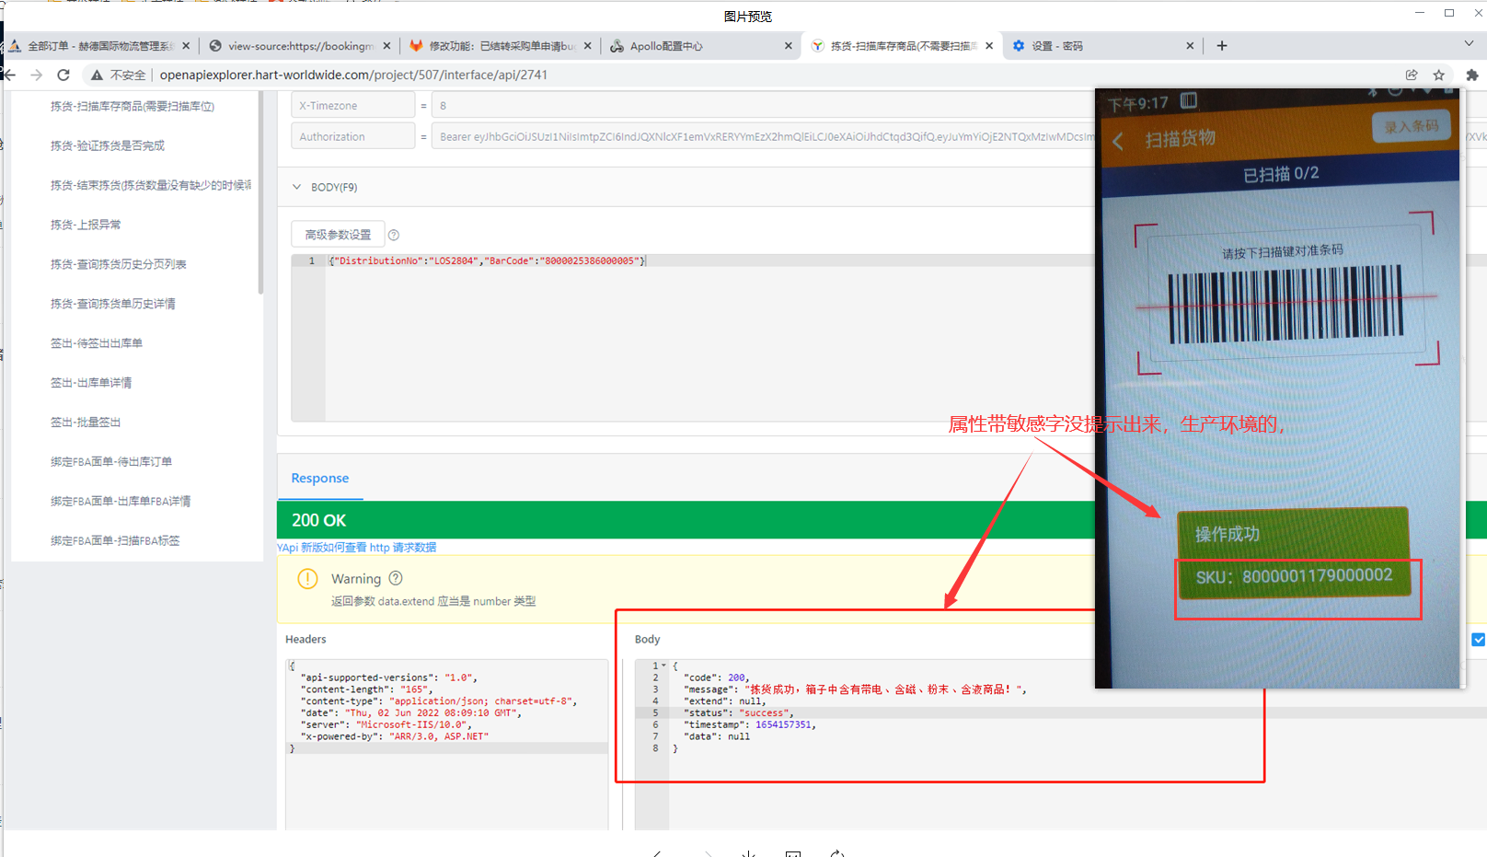Open 拣货-上报异常 in the sidebar
1487x857 pixels.
(86, 225)
